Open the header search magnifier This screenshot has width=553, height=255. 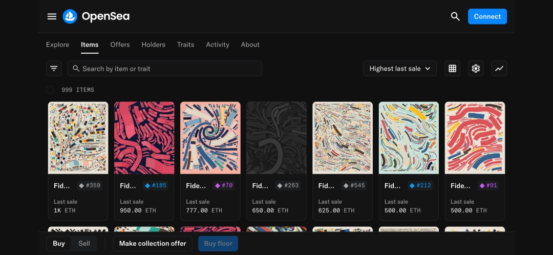tap(455, 16)
